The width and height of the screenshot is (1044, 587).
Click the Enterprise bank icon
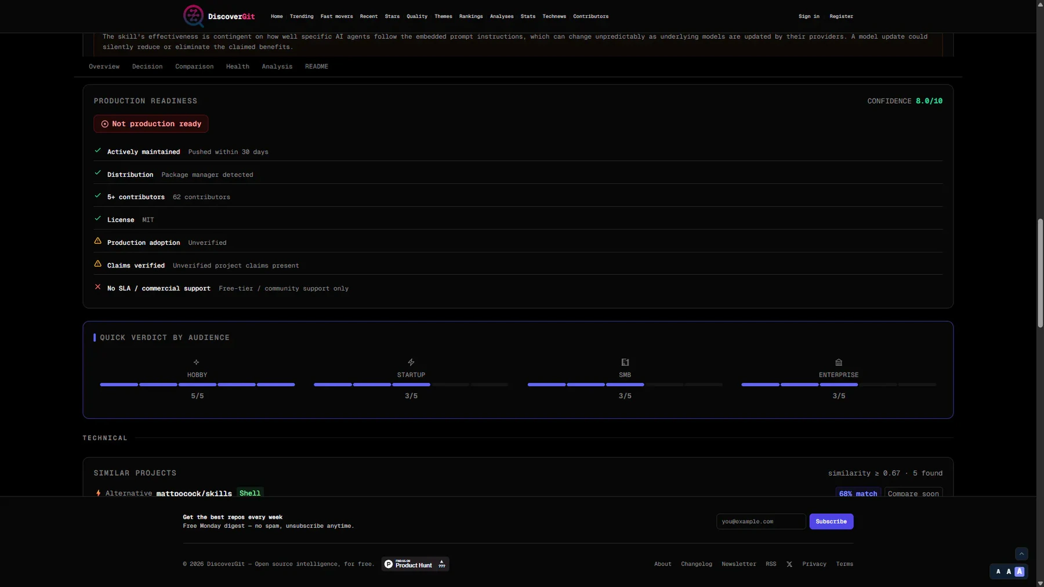point(838,362)
